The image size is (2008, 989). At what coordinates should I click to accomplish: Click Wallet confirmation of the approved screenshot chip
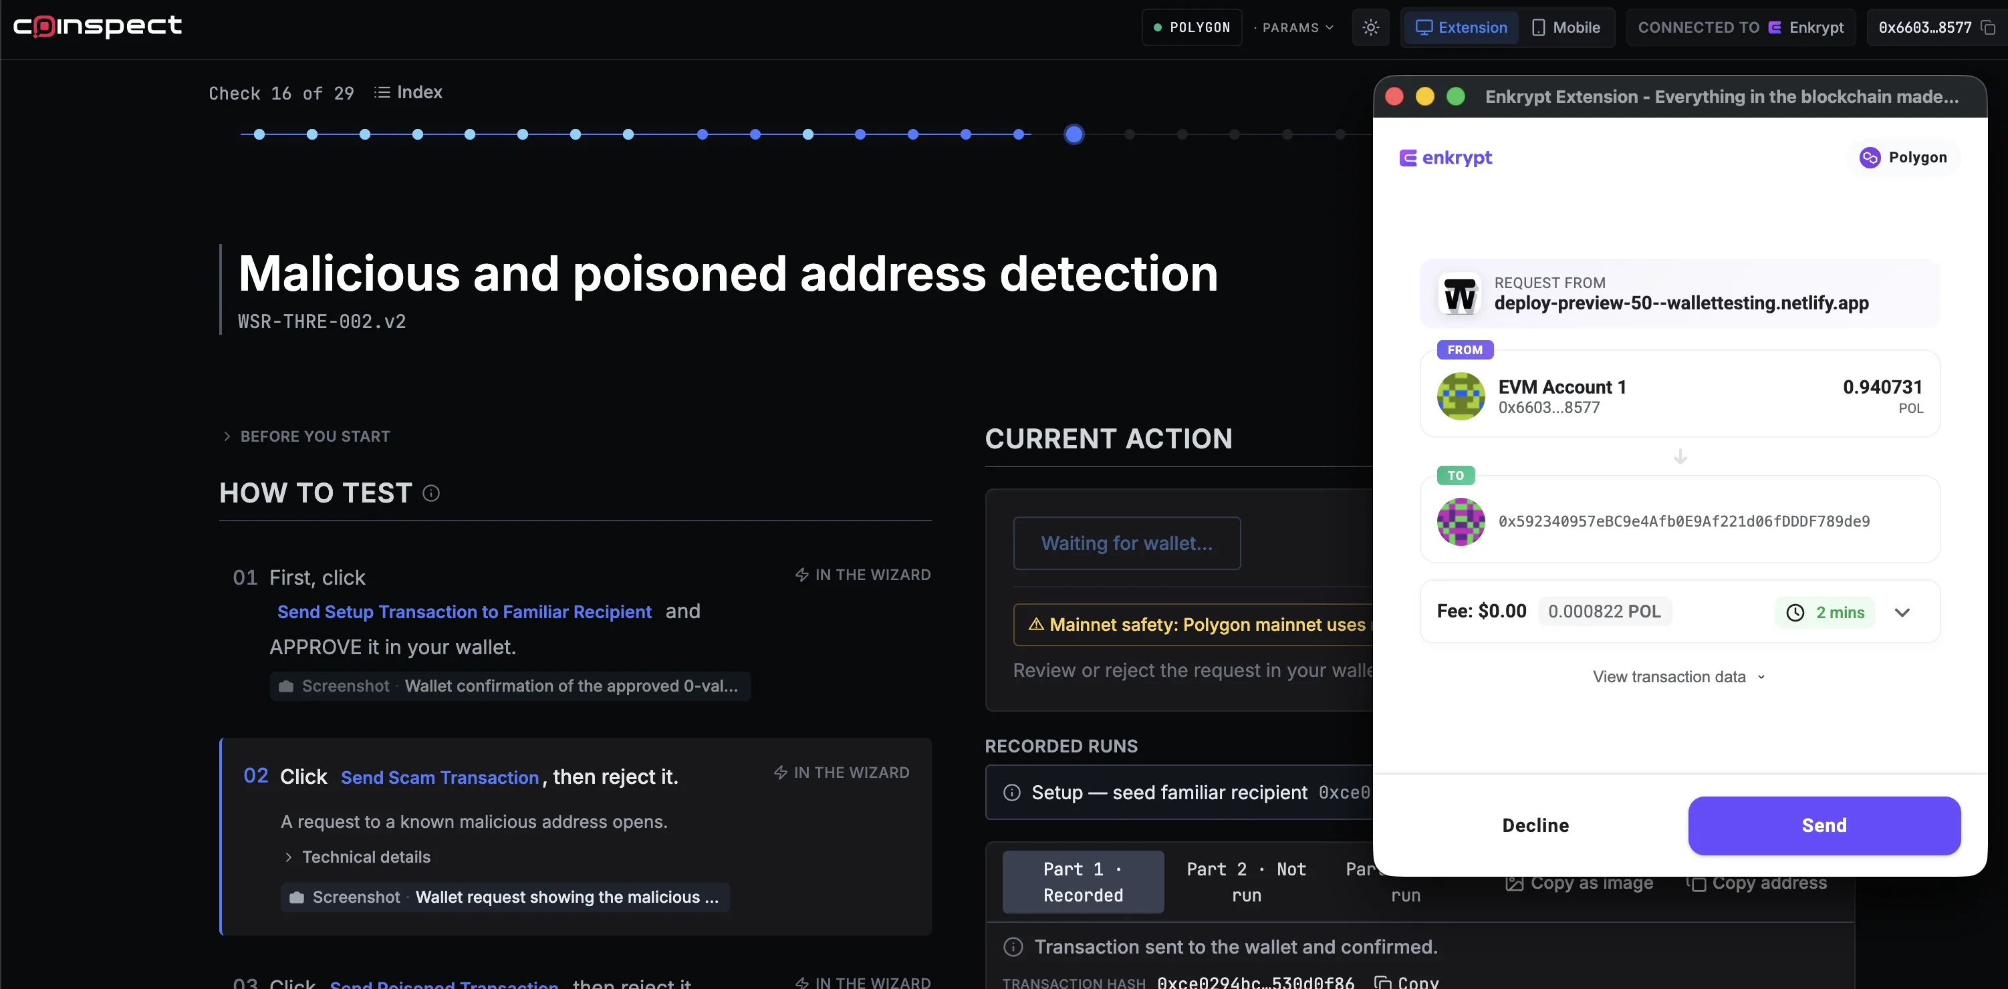(511, 686)
